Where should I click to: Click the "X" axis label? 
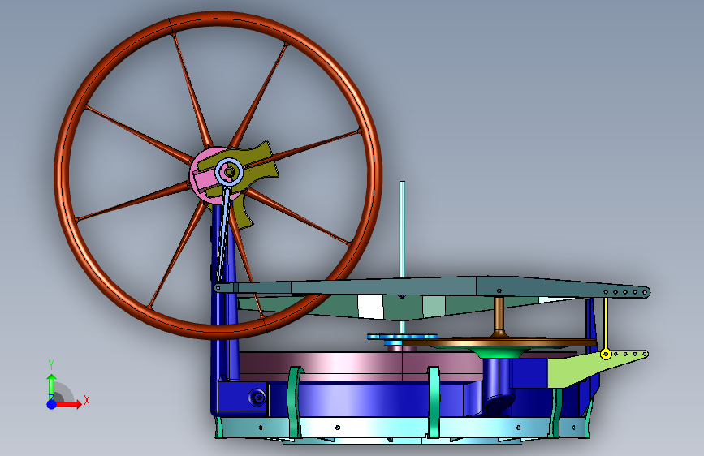tap(87, 400)
